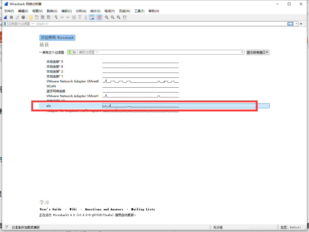Click the 已准备好加载或捕获 status text
This screenshot has height=232, width=309.
coord(26,227)
